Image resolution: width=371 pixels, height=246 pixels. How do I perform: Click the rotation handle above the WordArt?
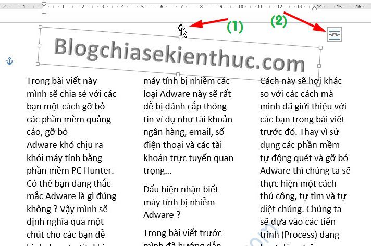pyautogui.click(x=181, y=28)
